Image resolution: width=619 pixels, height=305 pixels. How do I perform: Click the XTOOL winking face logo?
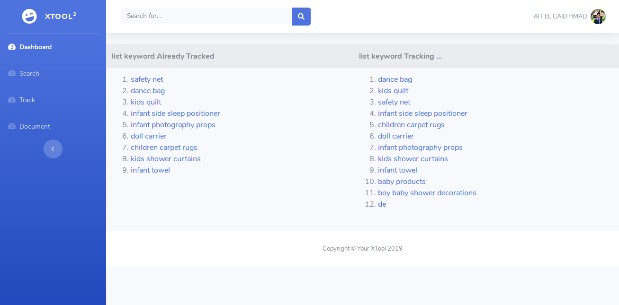click(29, 17)
